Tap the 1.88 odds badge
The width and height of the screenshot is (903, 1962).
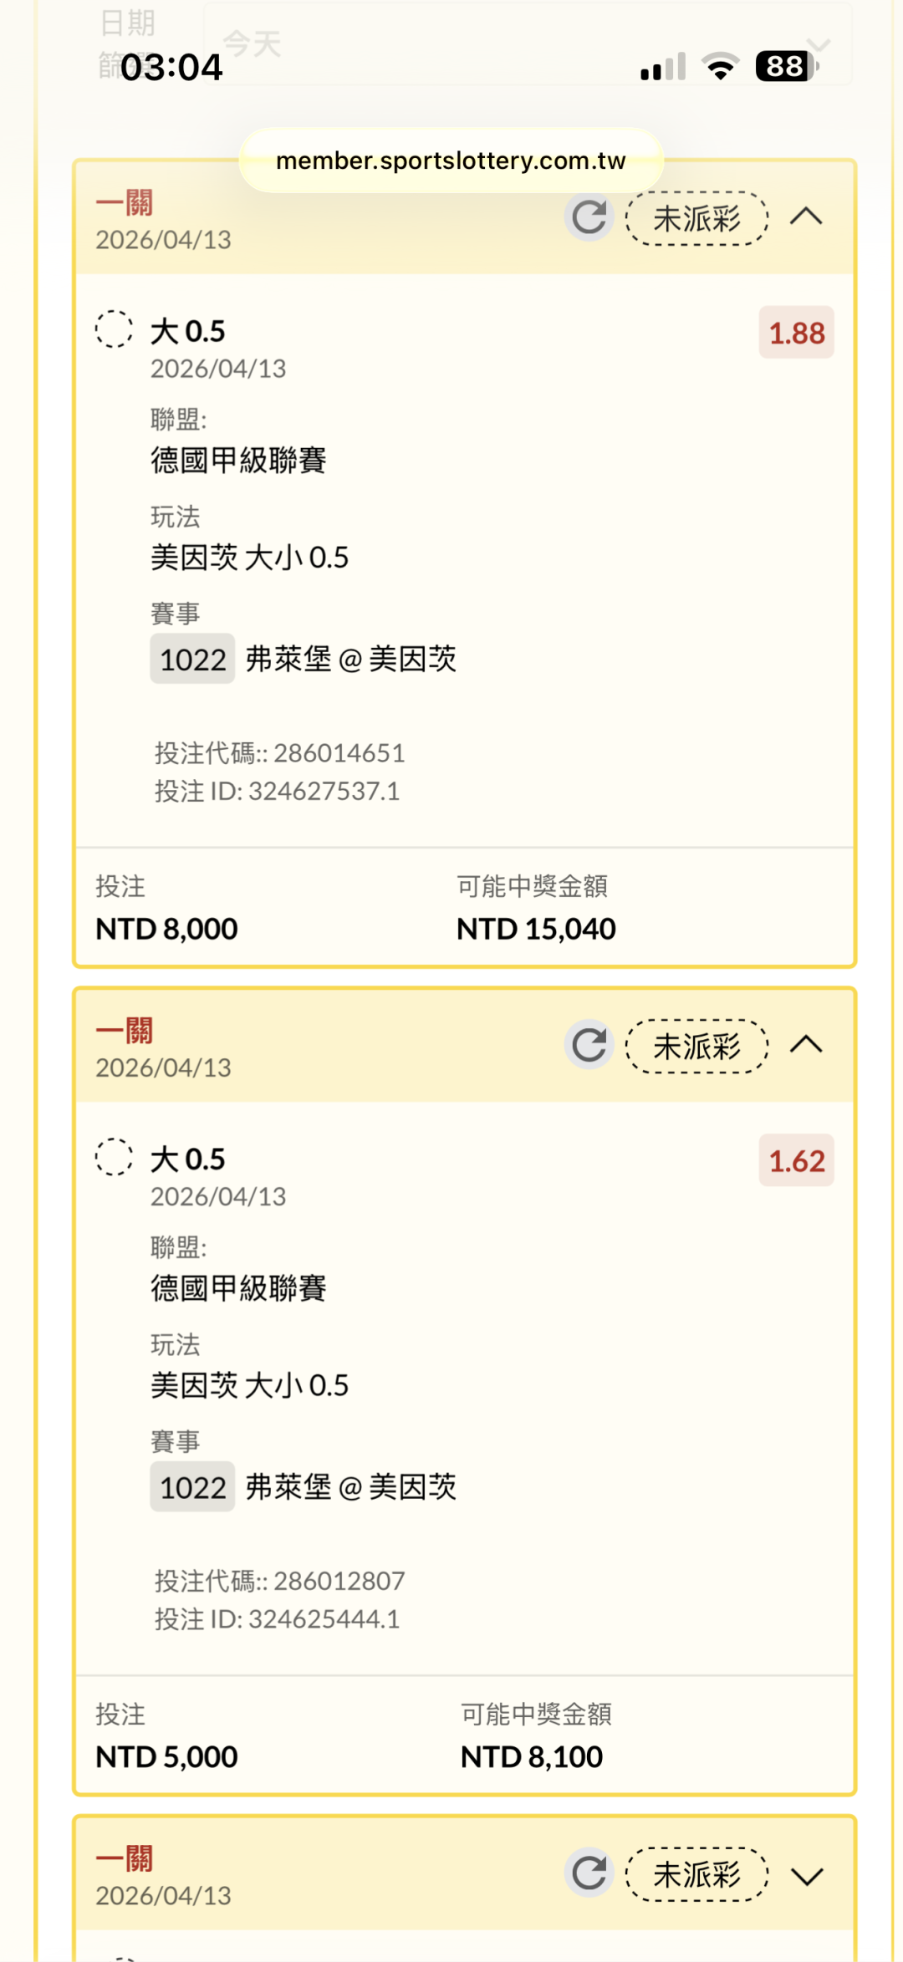tap(796, 333)
